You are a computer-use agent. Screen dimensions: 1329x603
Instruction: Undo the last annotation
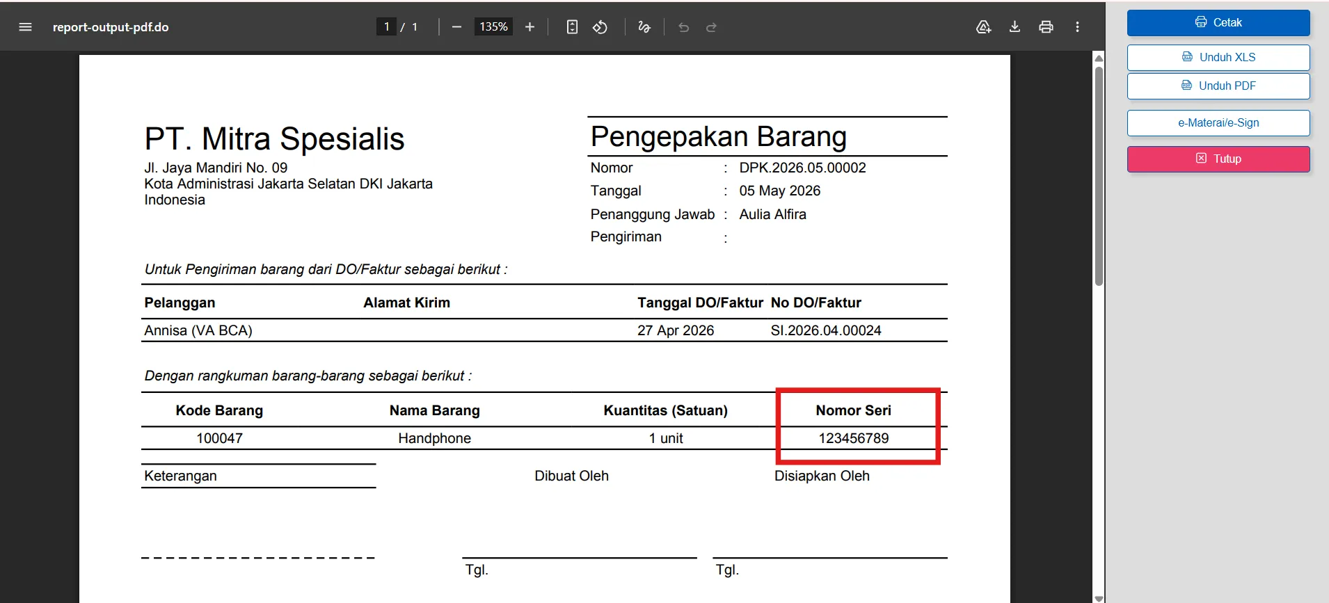click(683, 27)
